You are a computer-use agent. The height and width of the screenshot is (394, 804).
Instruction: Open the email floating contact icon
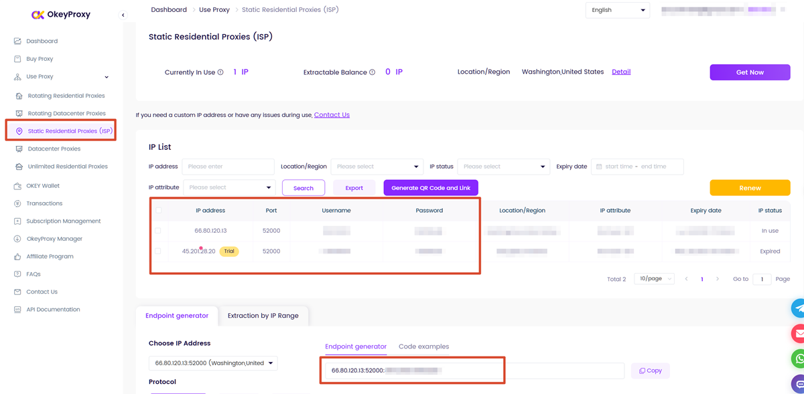pos(799,334)
